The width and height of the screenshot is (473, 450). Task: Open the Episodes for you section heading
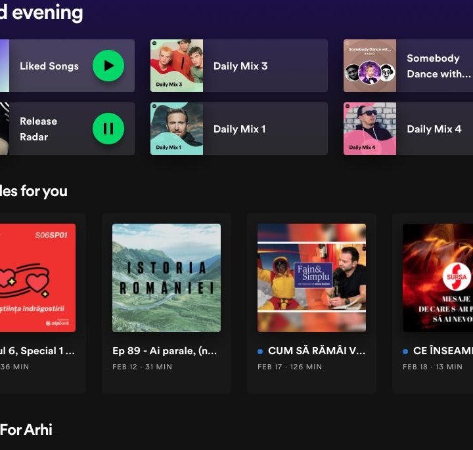[x=33, y=191]
